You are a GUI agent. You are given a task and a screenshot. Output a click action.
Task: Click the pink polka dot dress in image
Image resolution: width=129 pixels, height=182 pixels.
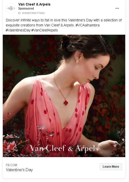click(56, 116)
